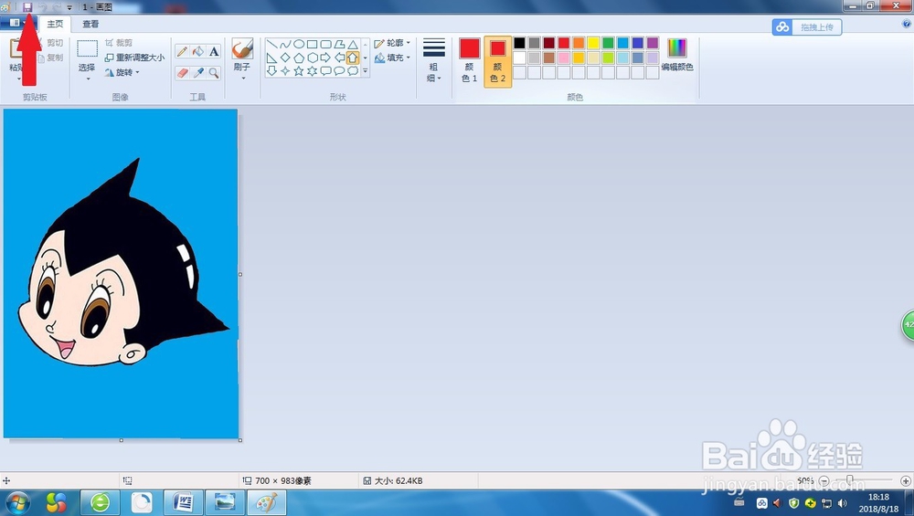914x516 pixels.
Task: Pick the purple color swatch
Action: 653,43
